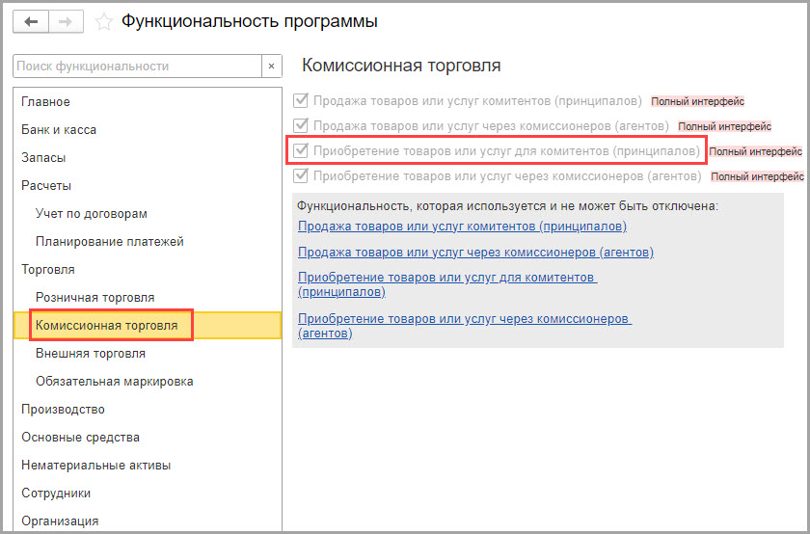The width and height of the screenshot is (810, 534).
Task: Add page to favorites with star icon
Action: [104, 22]
